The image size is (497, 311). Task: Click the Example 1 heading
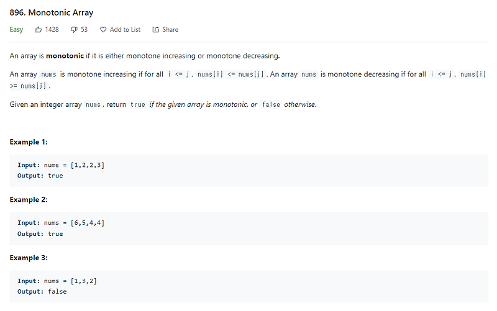29,142
